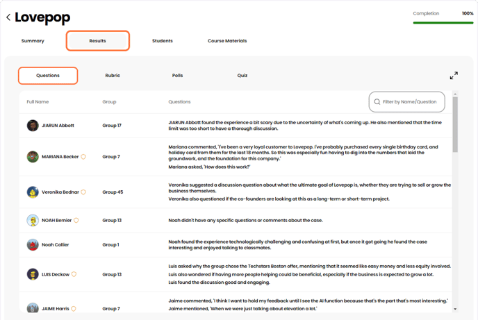Click the search magnifier icon in filter
This screenshot has height=320, width=478.
click(377, 102)
